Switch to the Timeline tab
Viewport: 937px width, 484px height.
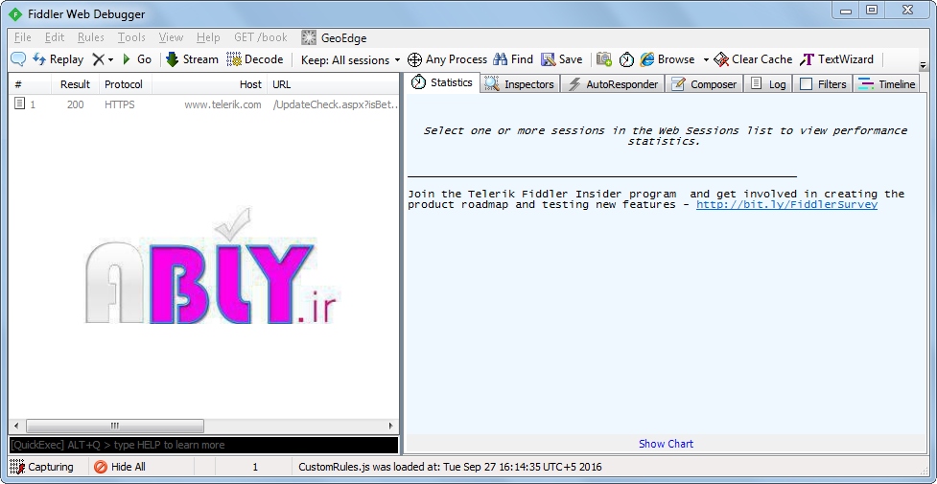pyautogui.click(x=887, y=84)
